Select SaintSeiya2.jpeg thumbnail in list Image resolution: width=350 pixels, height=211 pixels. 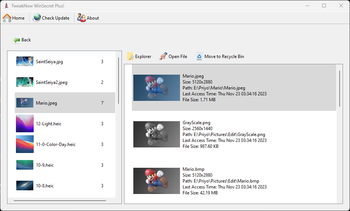click(25, 82)
